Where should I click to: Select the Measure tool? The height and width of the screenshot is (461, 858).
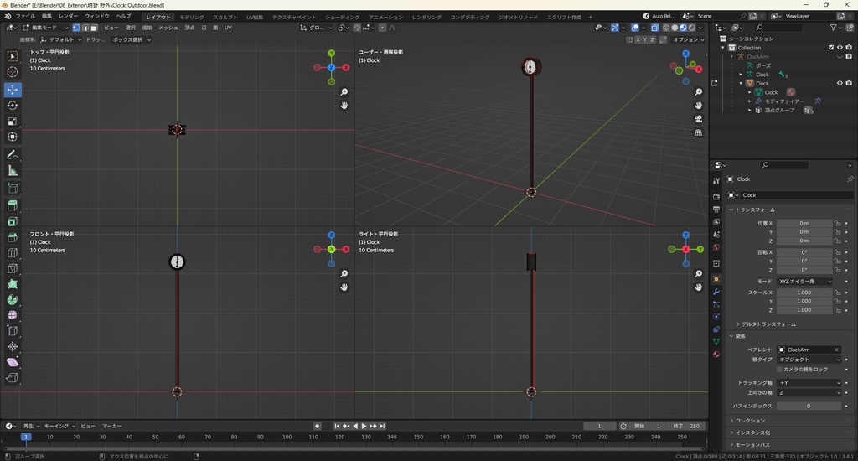pos(13,171)
